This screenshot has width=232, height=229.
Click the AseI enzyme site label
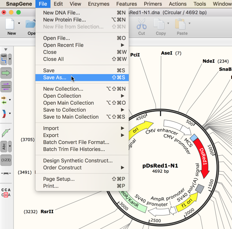167,53
